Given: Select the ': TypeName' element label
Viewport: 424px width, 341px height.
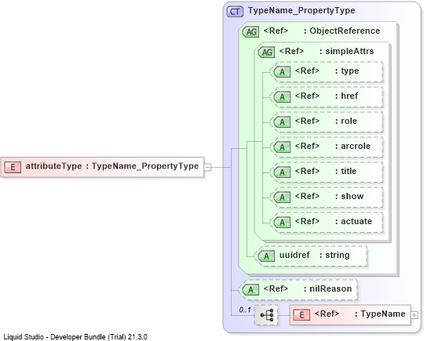Looking at the screenshot, I should coord(380,314).
